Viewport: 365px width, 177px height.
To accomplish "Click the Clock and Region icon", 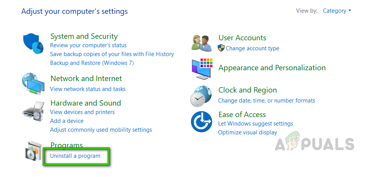I will coord(201,96).
